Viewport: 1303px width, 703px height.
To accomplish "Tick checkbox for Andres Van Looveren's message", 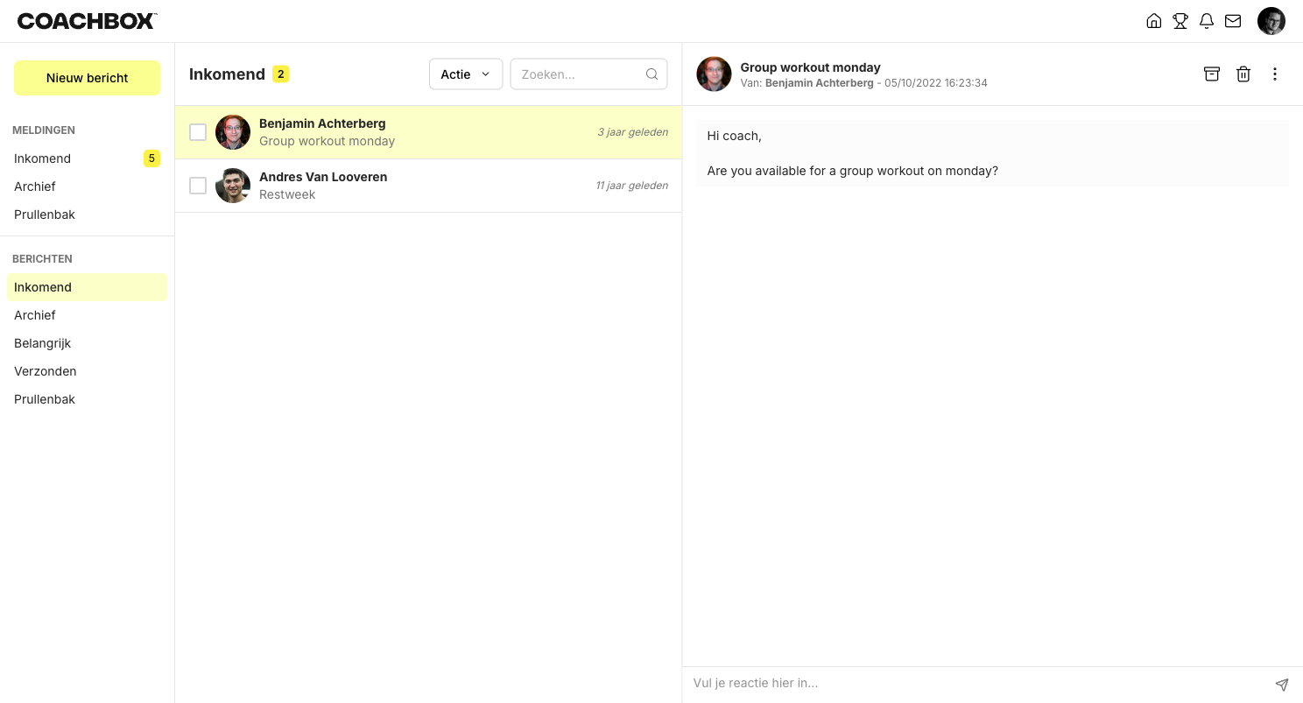I will (x=198, y=186).
